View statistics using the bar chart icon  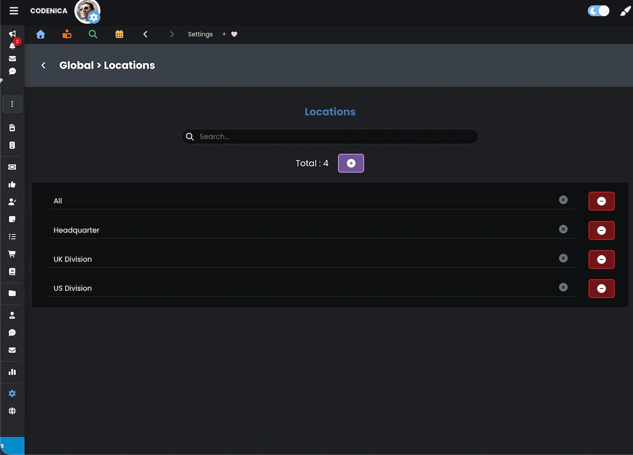tap(12, 372)
